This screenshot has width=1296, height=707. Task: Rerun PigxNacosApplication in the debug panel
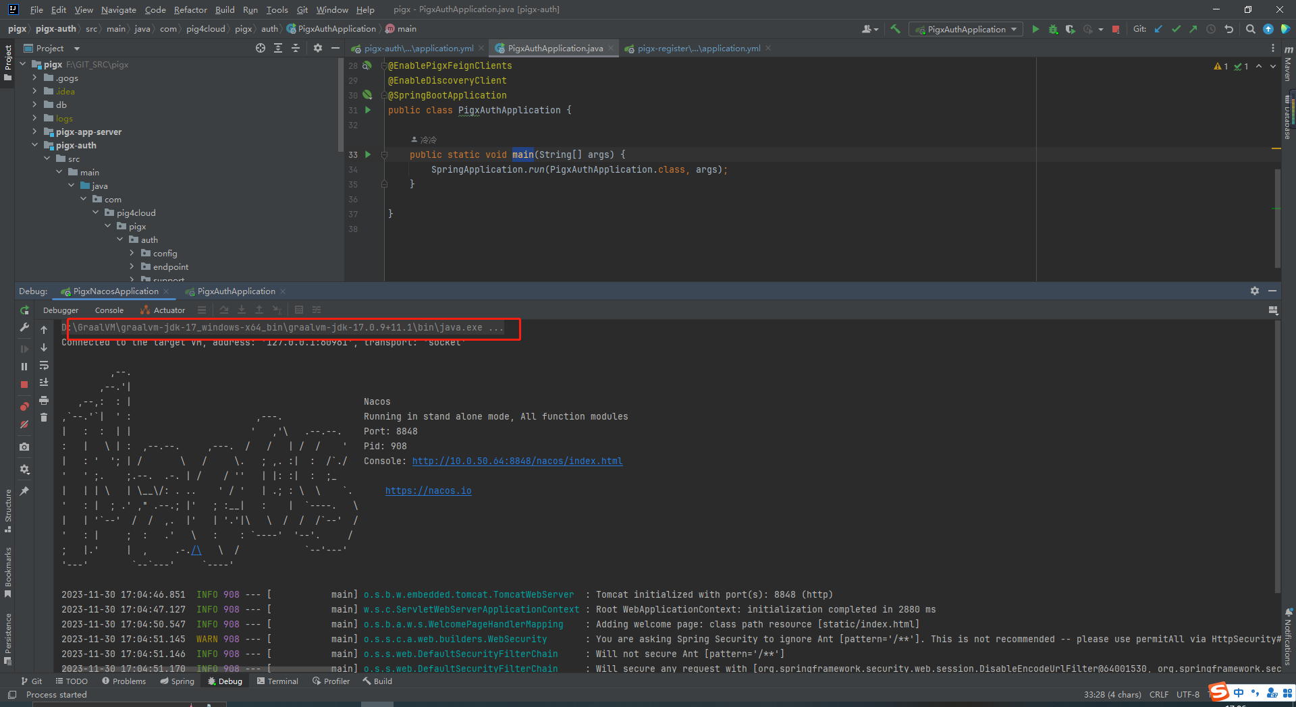point(24,310)
